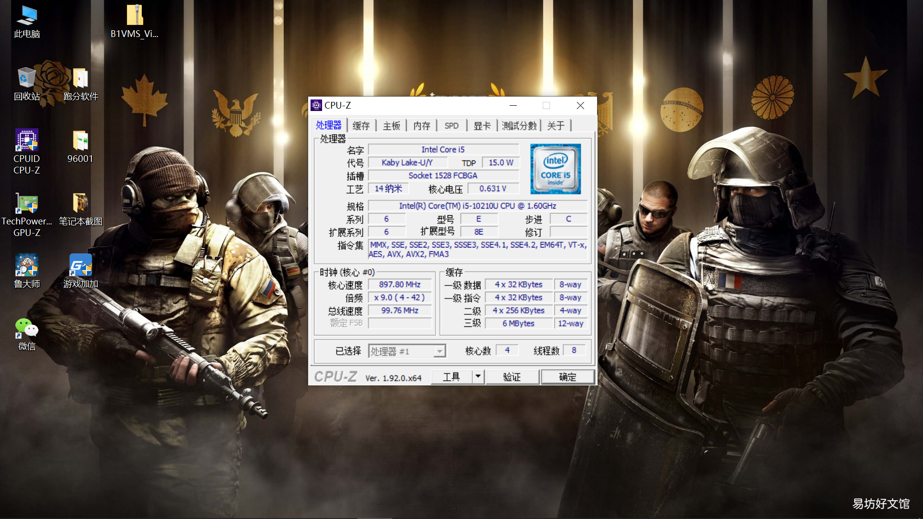Click the 线程数 value 8
Screen dimensions: 923x519
pyautogui.click(x=574, y=350)
